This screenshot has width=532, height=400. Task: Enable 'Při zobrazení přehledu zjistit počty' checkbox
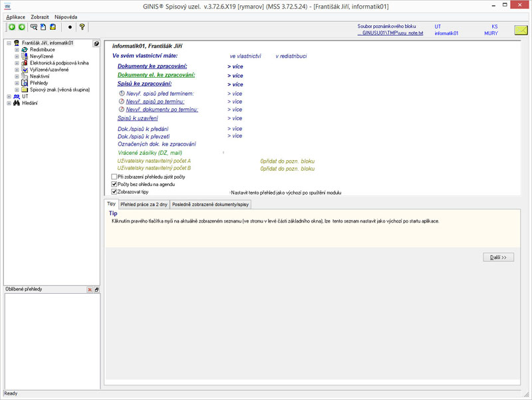tap(114, 177)
